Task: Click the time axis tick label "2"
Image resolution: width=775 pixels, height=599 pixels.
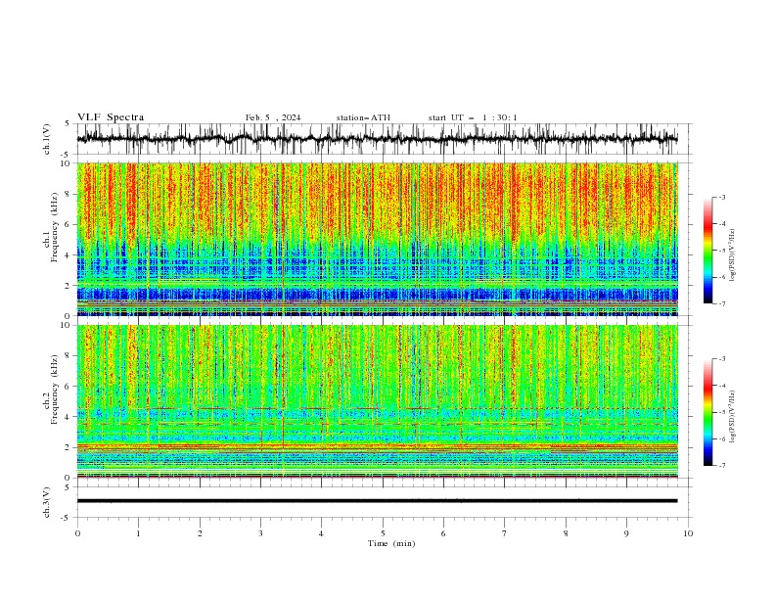Action: (x=201, y=533)
